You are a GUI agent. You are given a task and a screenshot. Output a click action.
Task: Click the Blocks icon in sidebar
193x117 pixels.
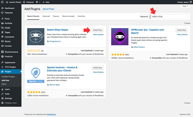2,41
